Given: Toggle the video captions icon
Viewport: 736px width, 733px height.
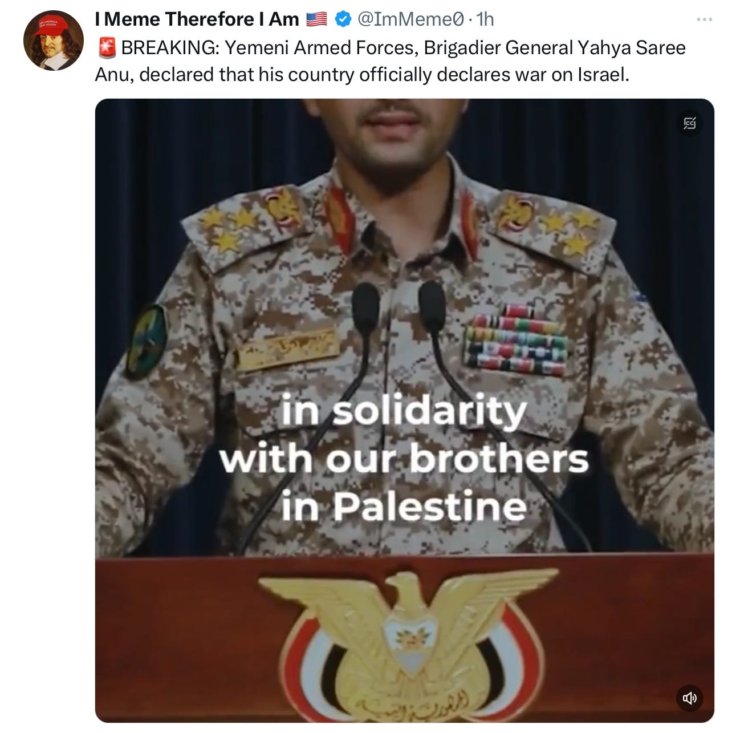Looking at the screenshot, I should (x=690, y=123).
